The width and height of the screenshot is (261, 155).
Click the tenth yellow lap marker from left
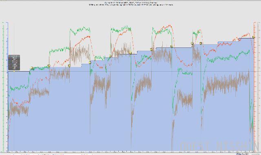coord(201,43)
